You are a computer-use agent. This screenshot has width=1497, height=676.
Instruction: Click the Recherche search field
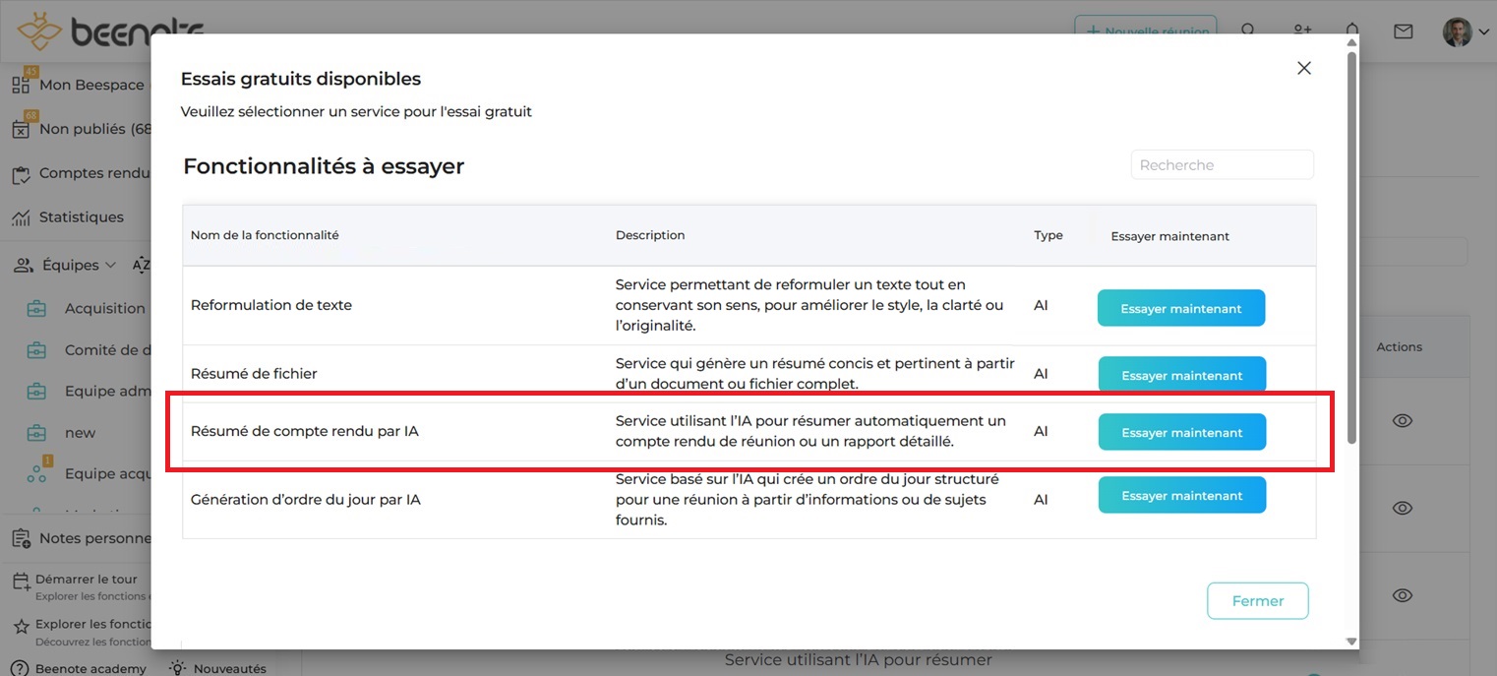pos(1222,165)
